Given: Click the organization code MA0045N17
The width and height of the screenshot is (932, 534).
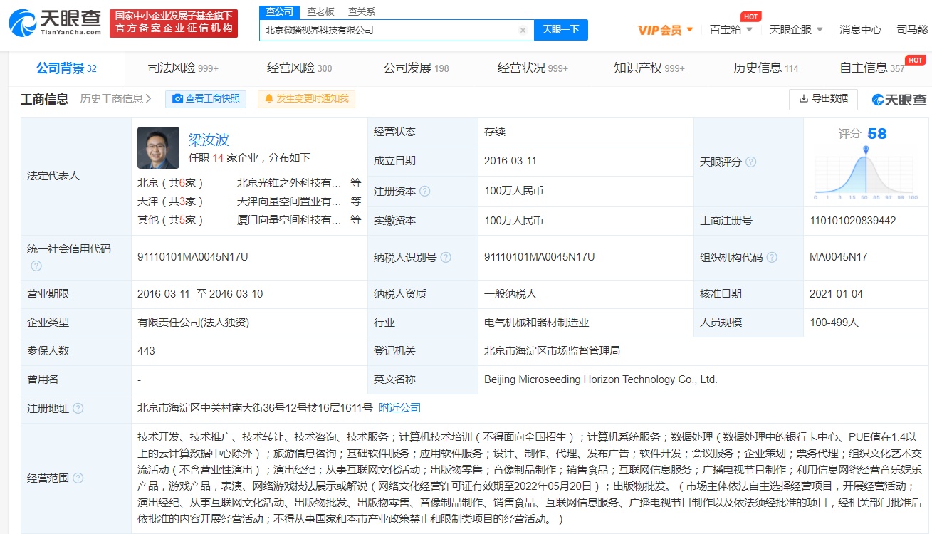Looking at the screenshot, I should click(839, 257).
